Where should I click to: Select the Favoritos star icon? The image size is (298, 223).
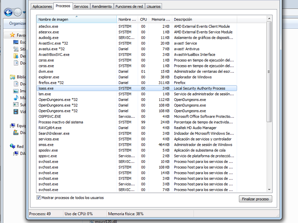[12, 35]
